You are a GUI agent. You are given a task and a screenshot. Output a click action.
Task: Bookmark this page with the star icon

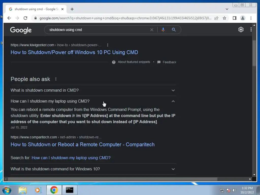tap(224, 18)
